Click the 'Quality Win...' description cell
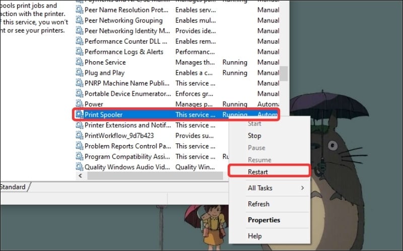Screen dimensions: 403x251 (195, 167)
